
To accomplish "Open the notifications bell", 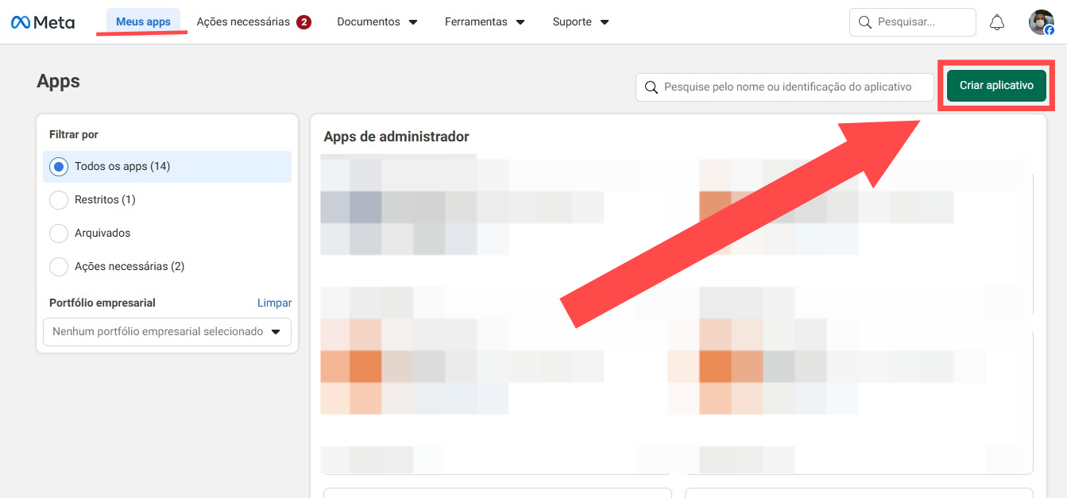I will point(997,22).
